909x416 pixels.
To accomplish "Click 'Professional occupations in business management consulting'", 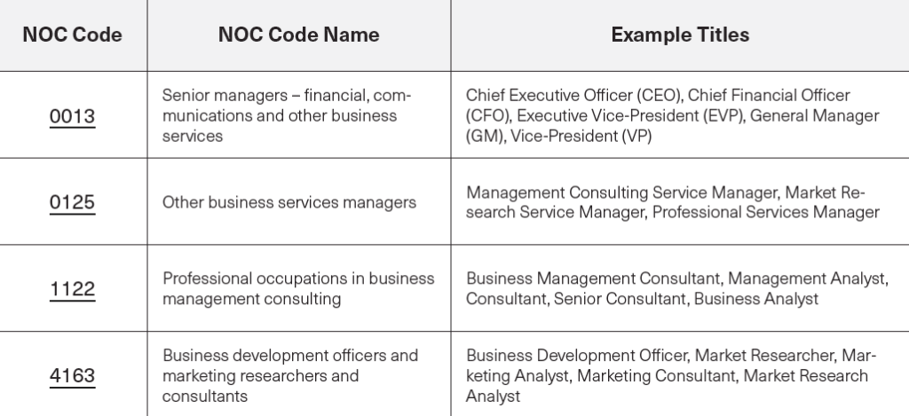I will (298, 289).
